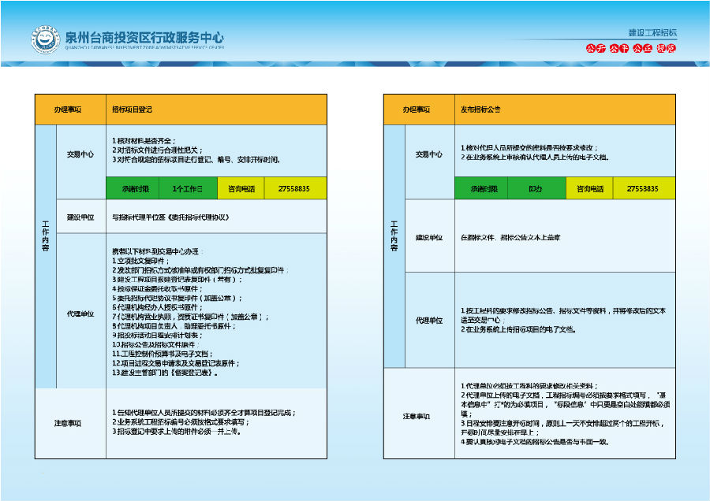
Task: Click the note 4.要认真核对电子文档的招标公告是否与书面一致
Action: 535,442
